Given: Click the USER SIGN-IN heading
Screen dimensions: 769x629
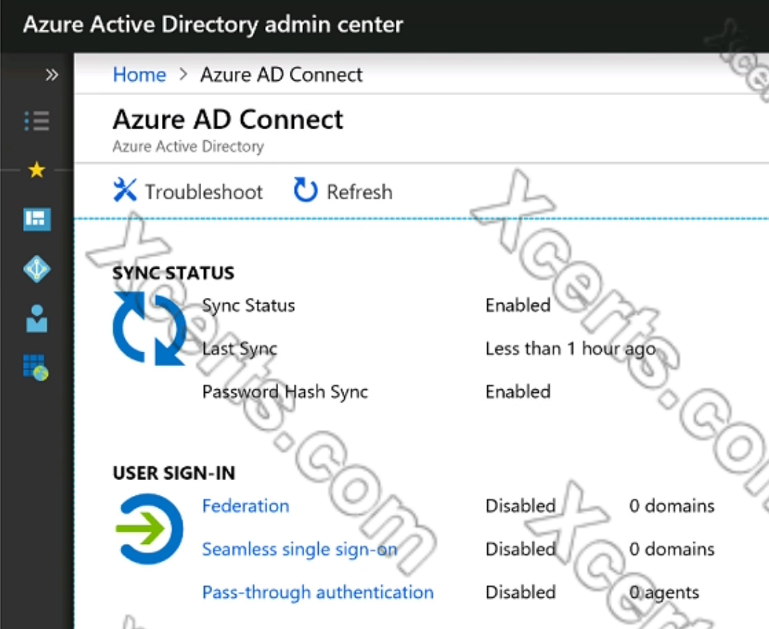Looking at the screenshot, I should (x=174, y=473).
